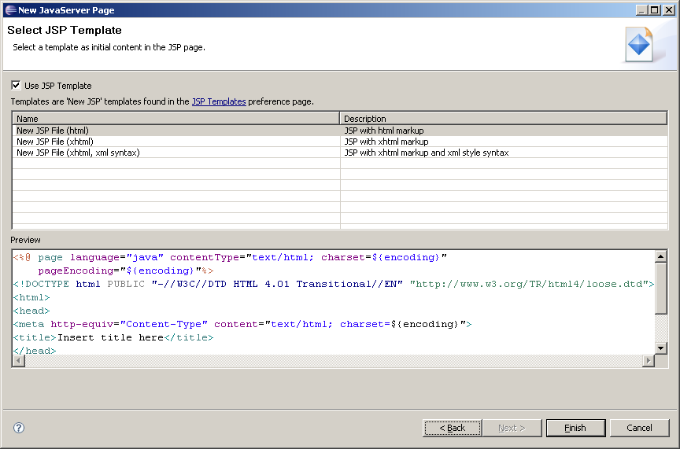Click the preview scroll up arrow
Viewport: 680px width, 449px height.
[x=660, y=256]
